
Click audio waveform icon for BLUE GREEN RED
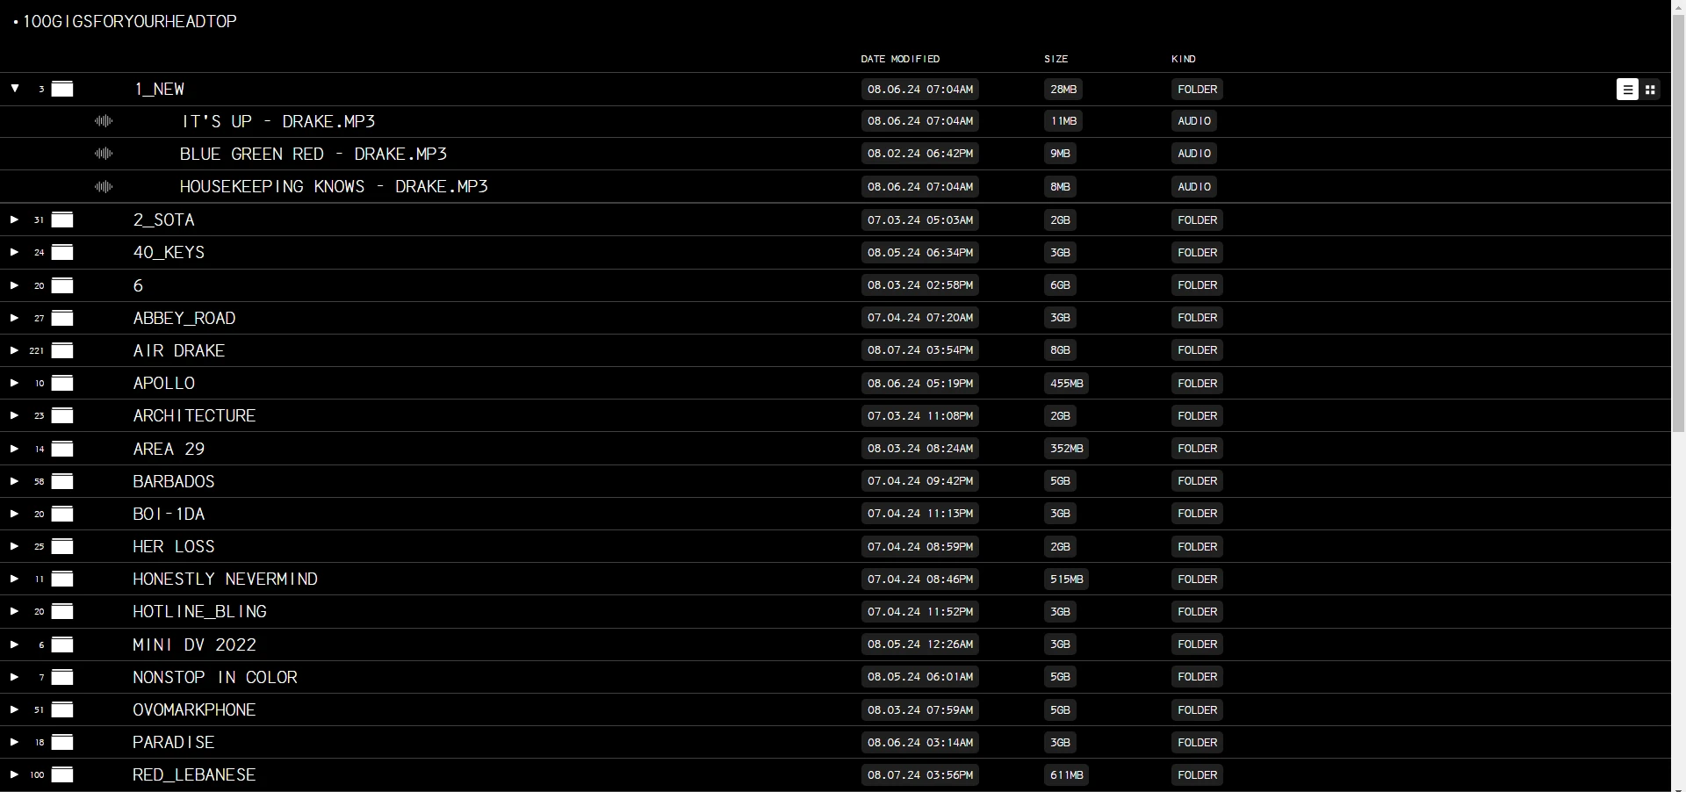click(x=104, y=154)
